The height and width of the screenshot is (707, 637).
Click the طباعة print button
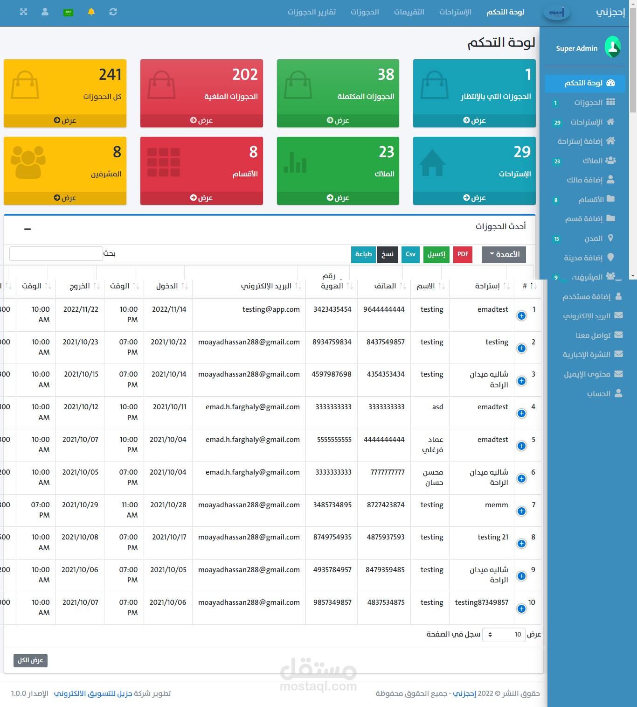[363, 254]
